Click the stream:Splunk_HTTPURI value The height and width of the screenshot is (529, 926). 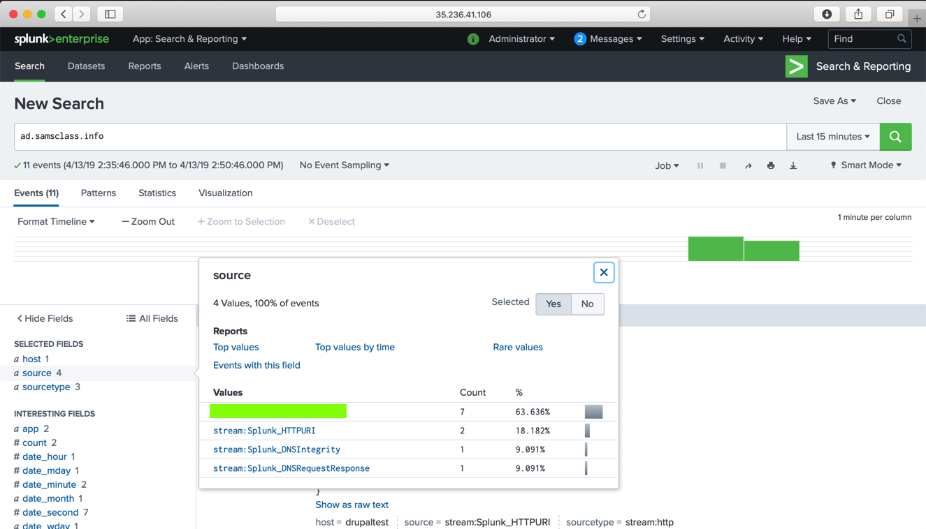[264, 431]
